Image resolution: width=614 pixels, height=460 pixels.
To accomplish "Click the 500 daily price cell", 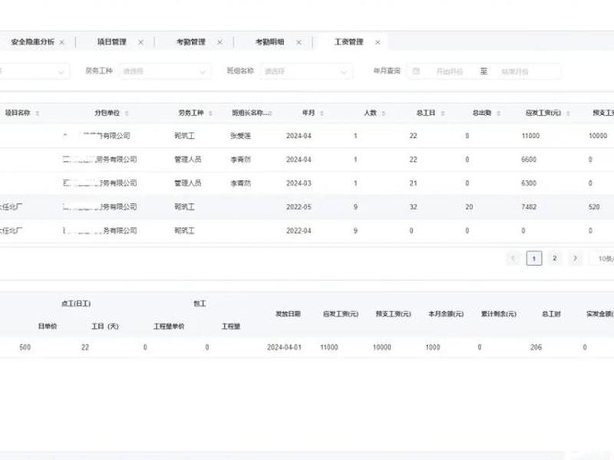I will point(25,347).
